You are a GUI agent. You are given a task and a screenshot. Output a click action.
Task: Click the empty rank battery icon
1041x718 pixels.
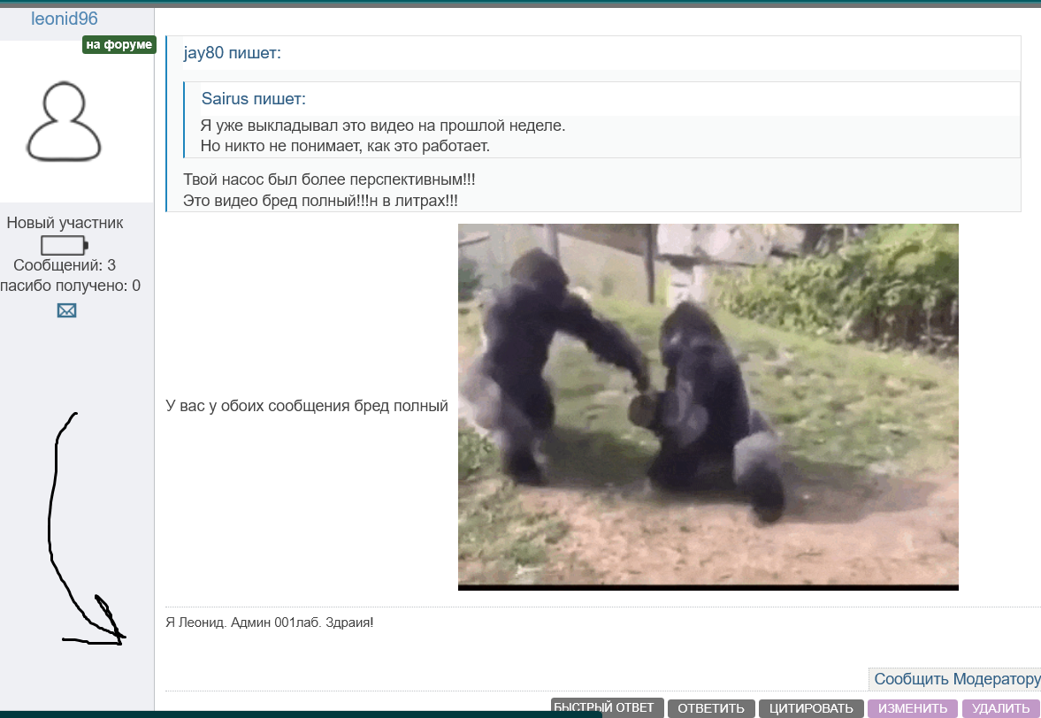(65, 246)
